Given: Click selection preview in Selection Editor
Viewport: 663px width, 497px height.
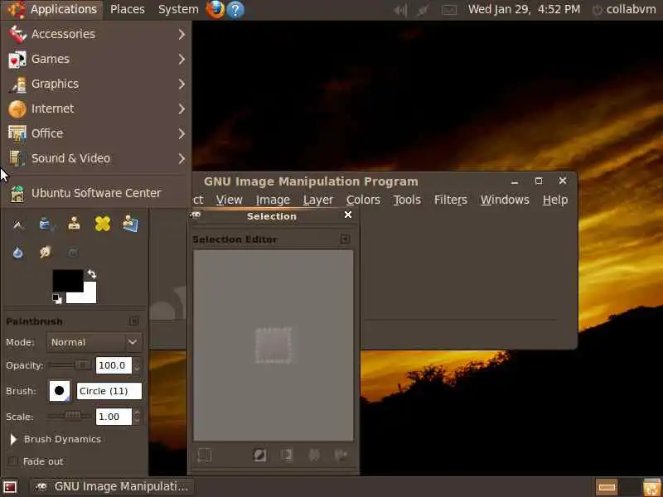Looking at the screenshot, I should click(x=273, y=345).
